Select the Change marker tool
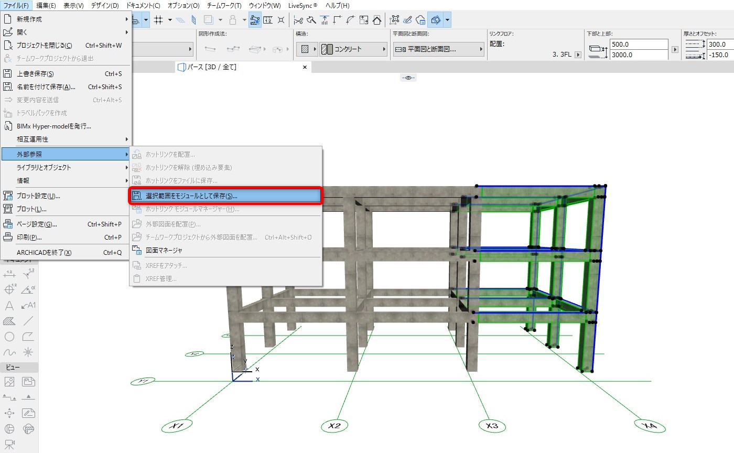 click(28, 429)
